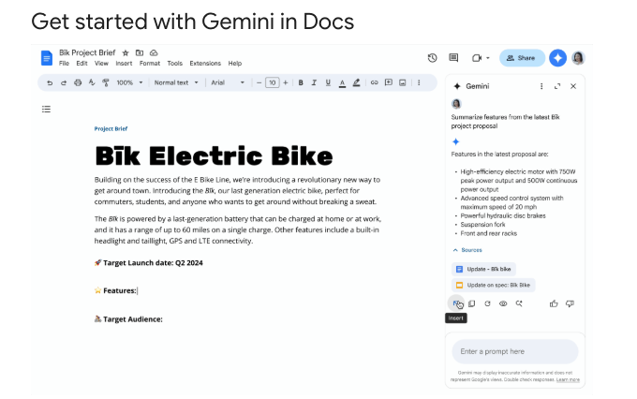Viewport: 637px width, 399px height.
Task: Undo the last action
Action: click(50, 82)
